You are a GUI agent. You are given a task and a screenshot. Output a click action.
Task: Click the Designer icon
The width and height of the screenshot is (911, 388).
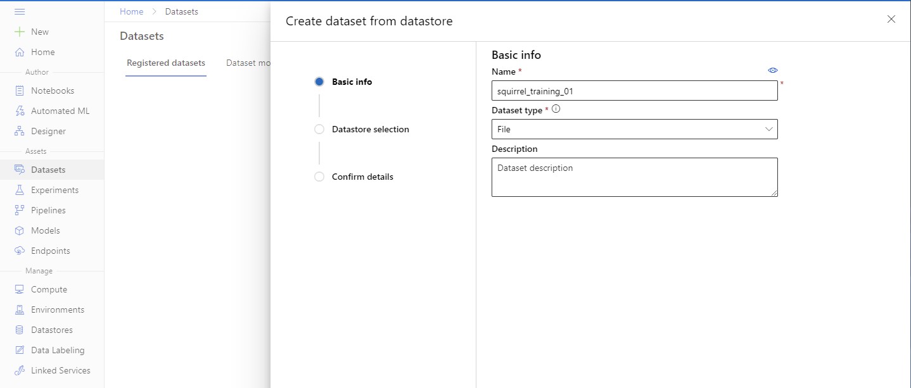[x=20, y=131]
